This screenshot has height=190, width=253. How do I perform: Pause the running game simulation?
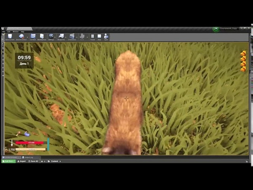[x=93, y=37]
